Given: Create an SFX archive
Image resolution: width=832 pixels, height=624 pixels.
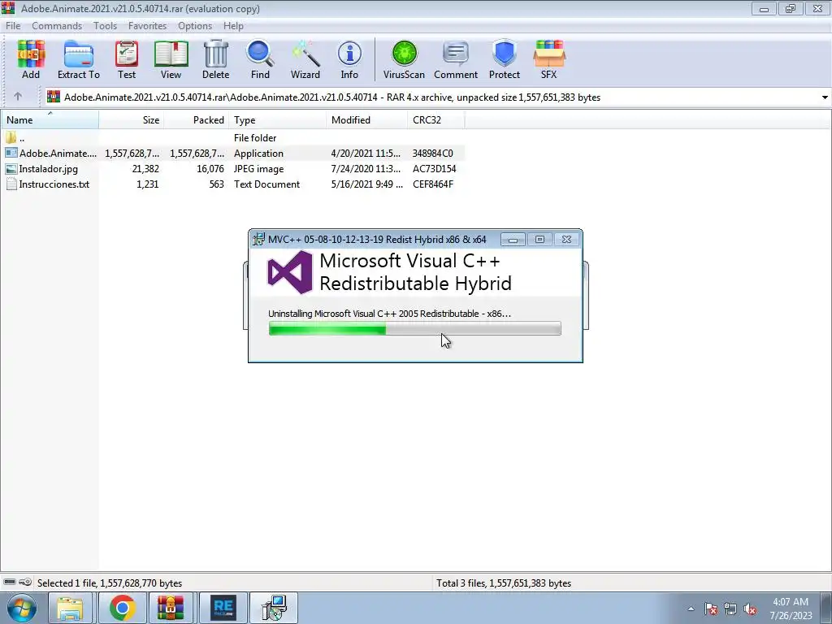Looking at the screenshot, I should (548, 59).
